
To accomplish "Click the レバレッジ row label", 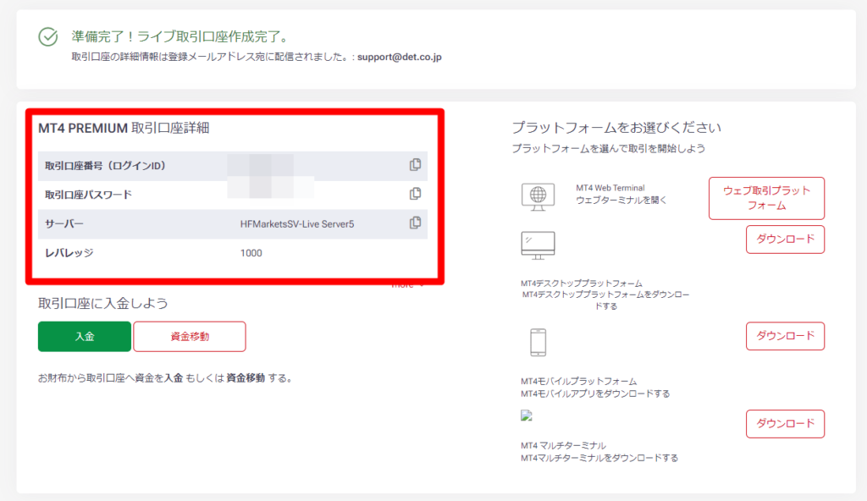I will click(69, 253).
